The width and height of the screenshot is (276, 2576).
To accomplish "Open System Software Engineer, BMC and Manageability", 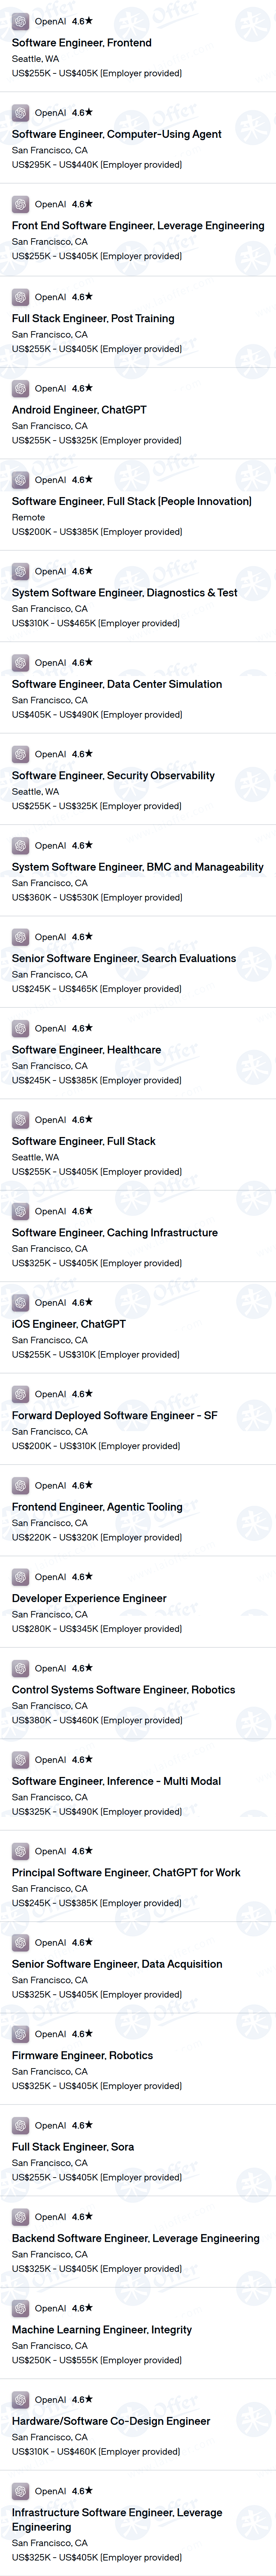I will coord(138,867).
